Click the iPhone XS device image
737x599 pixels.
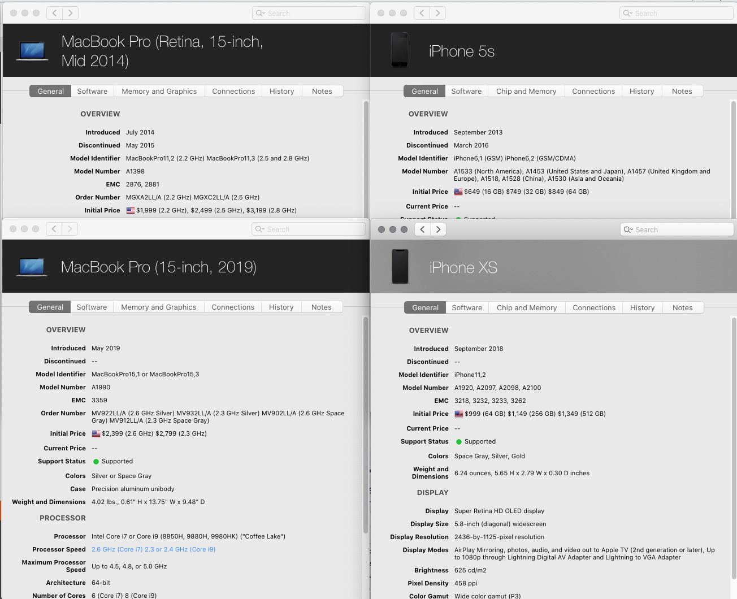click(x=400, y=267)
